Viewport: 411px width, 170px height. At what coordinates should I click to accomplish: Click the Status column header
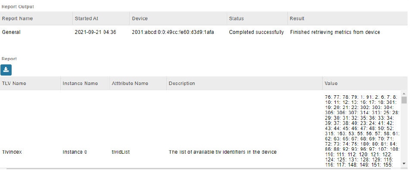tap(236, 18)
